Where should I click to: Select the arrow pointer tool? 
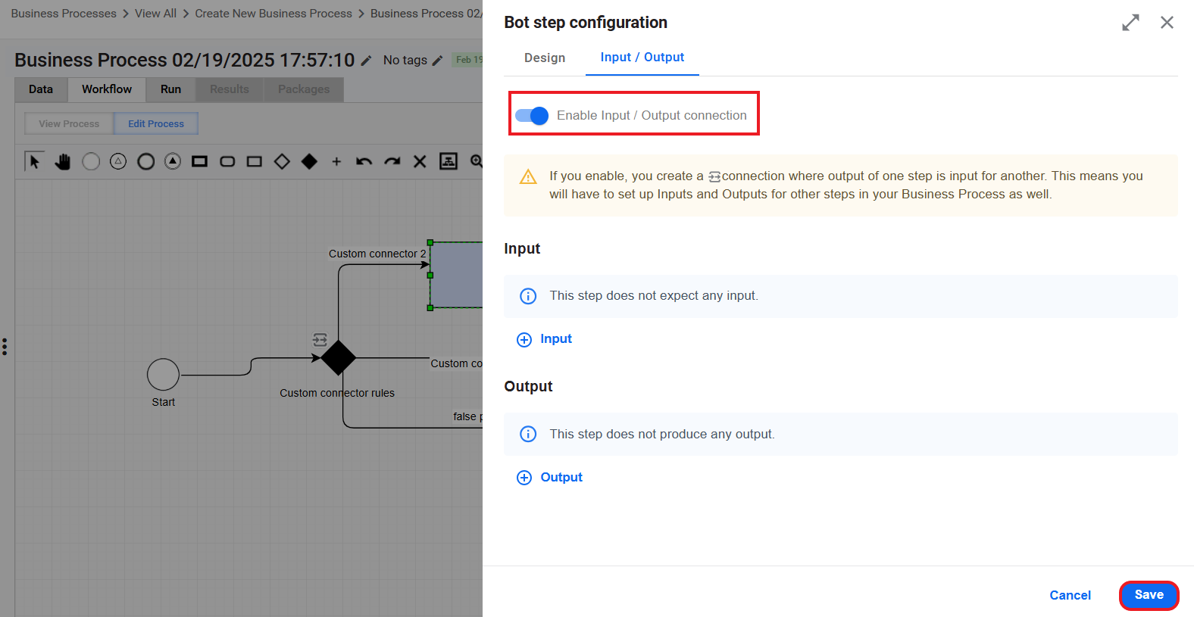(x=34, y=161)
